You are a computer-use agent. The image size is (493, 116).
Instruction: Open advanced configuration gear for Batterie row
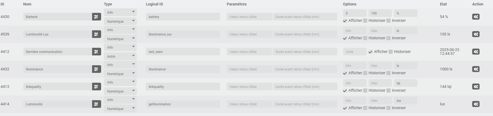pos(476,17)
